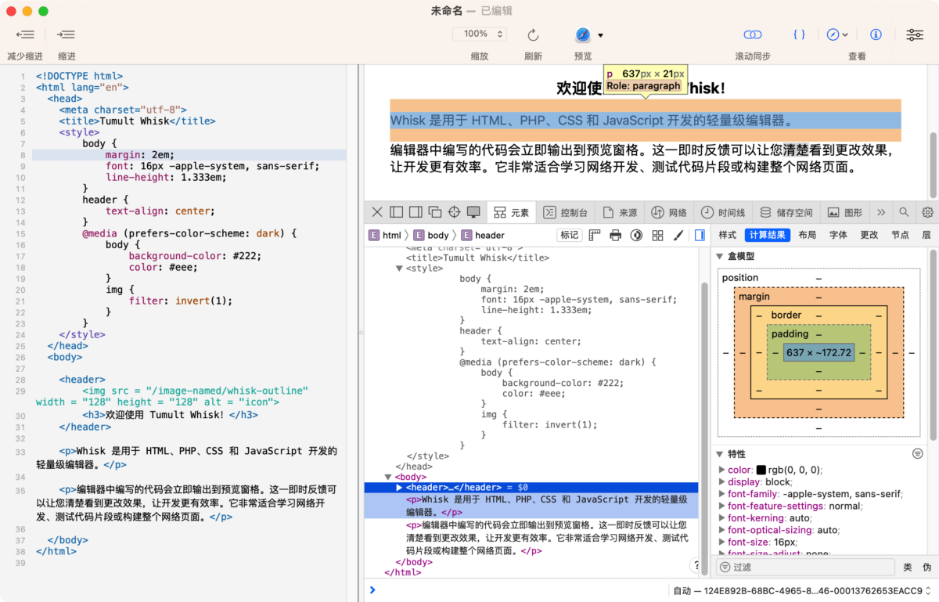Click the 过滤 filter input field
Image resolution: width=939 pixels, height=602 pixels.
[x=806, y=567]
